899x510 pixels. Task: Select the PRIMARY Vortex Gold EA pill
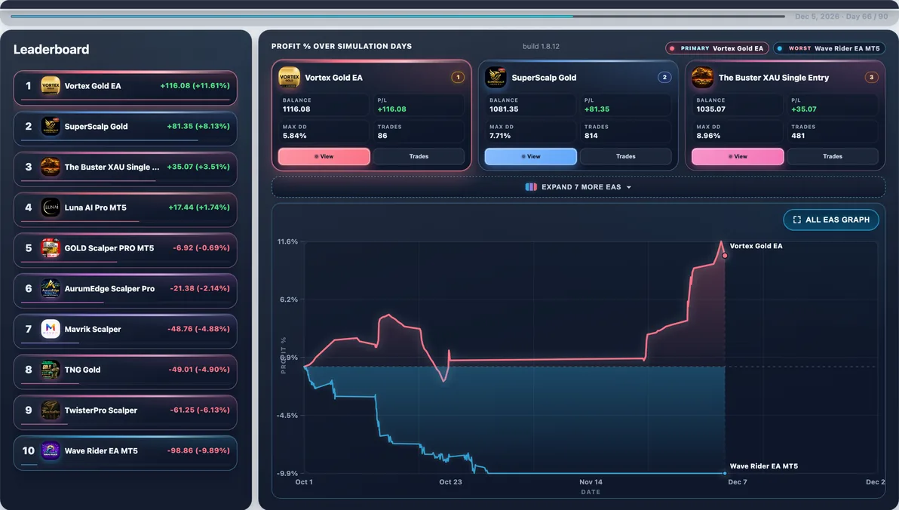(x=716, y=48)
